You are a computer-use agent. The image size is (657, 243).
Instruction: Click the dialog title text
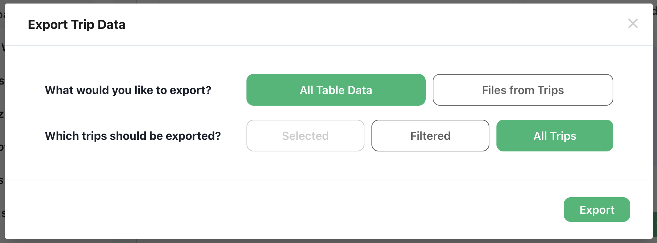pyautogui.click(x=77, y=25)
